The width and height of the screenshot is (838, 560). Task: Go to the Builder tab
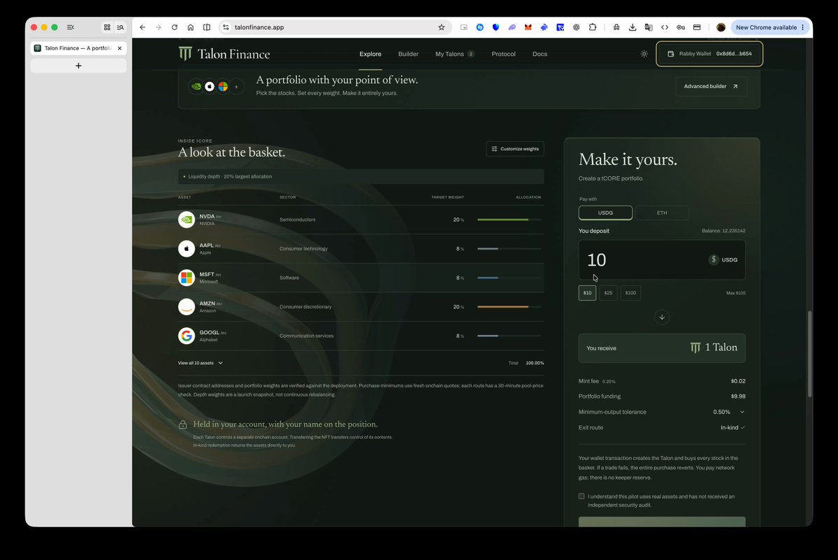coord(408,54)
